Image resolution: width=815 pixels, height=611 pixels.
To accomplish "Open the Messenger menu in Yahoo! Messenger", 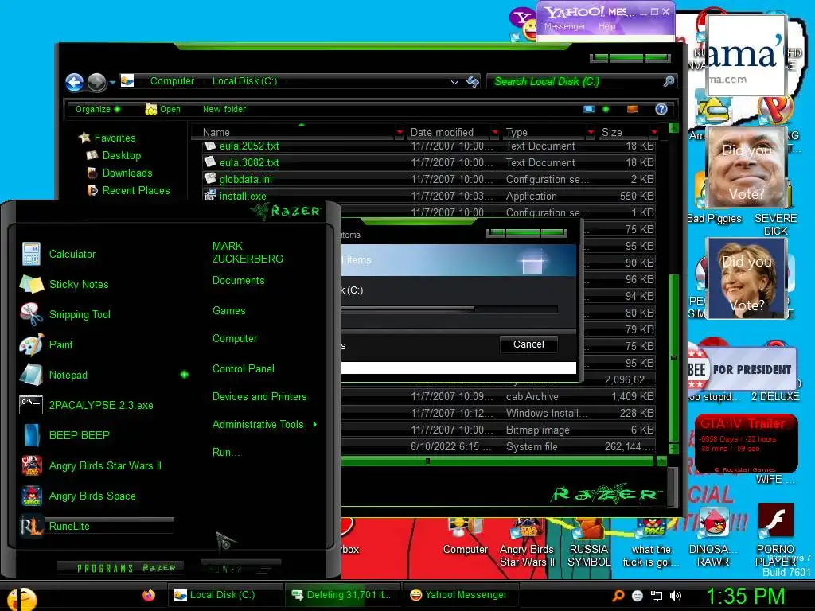I will [x=564, y=26].
